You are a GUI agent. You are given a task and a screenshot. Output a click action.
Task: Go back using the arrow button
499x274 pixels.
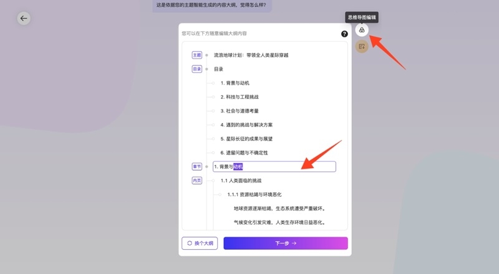coord(24,19)
